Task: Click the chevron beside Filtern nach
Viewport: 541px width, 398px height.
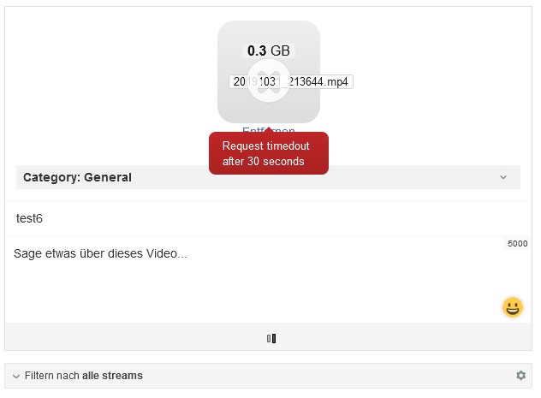Action: [16, 376]
